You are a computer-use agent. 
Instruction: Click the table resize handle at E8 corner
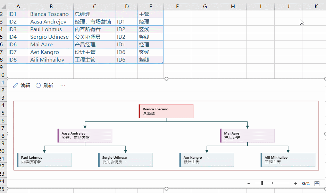click(162, 63)
